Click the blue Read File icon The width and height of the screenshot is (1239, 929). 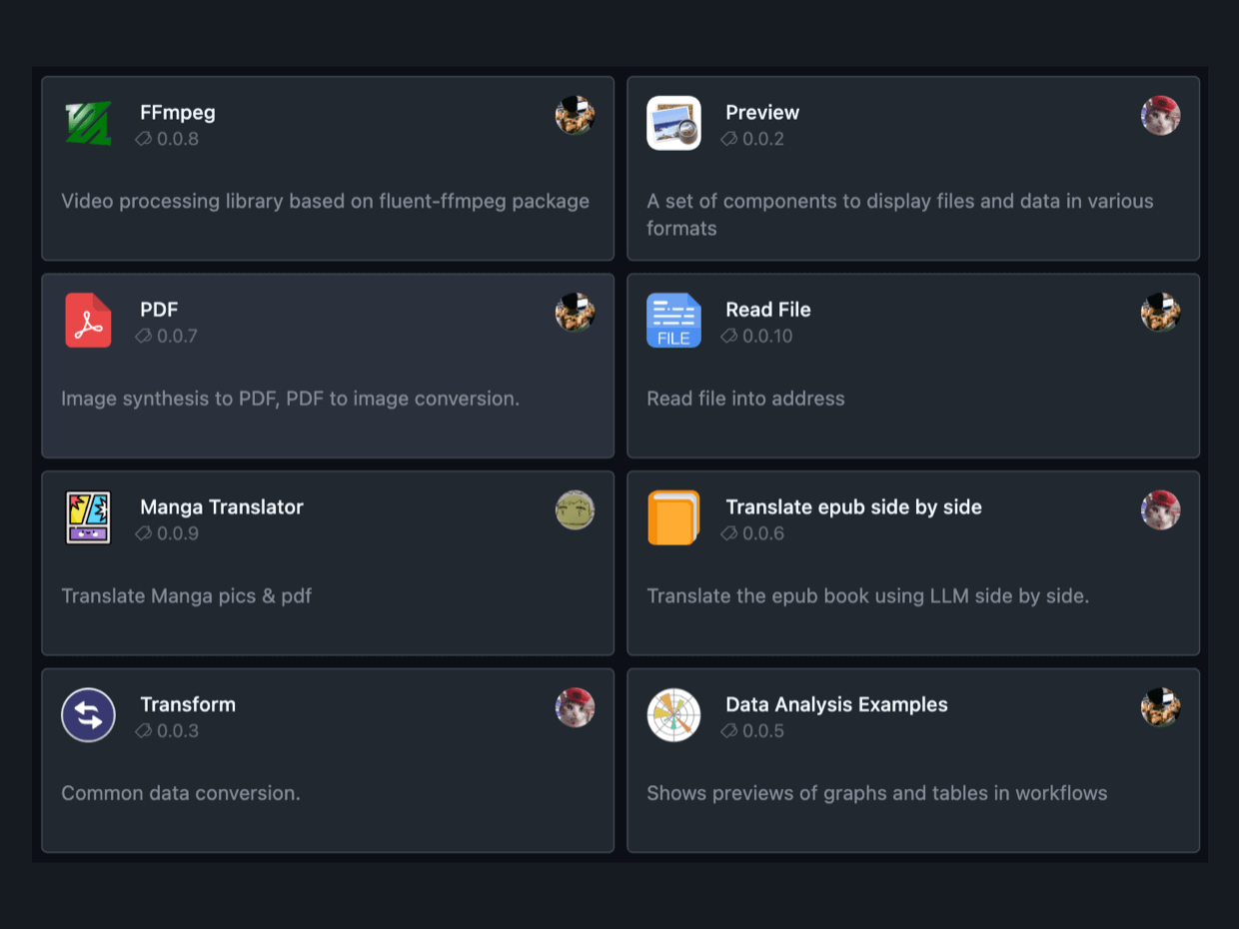(673, 321)
